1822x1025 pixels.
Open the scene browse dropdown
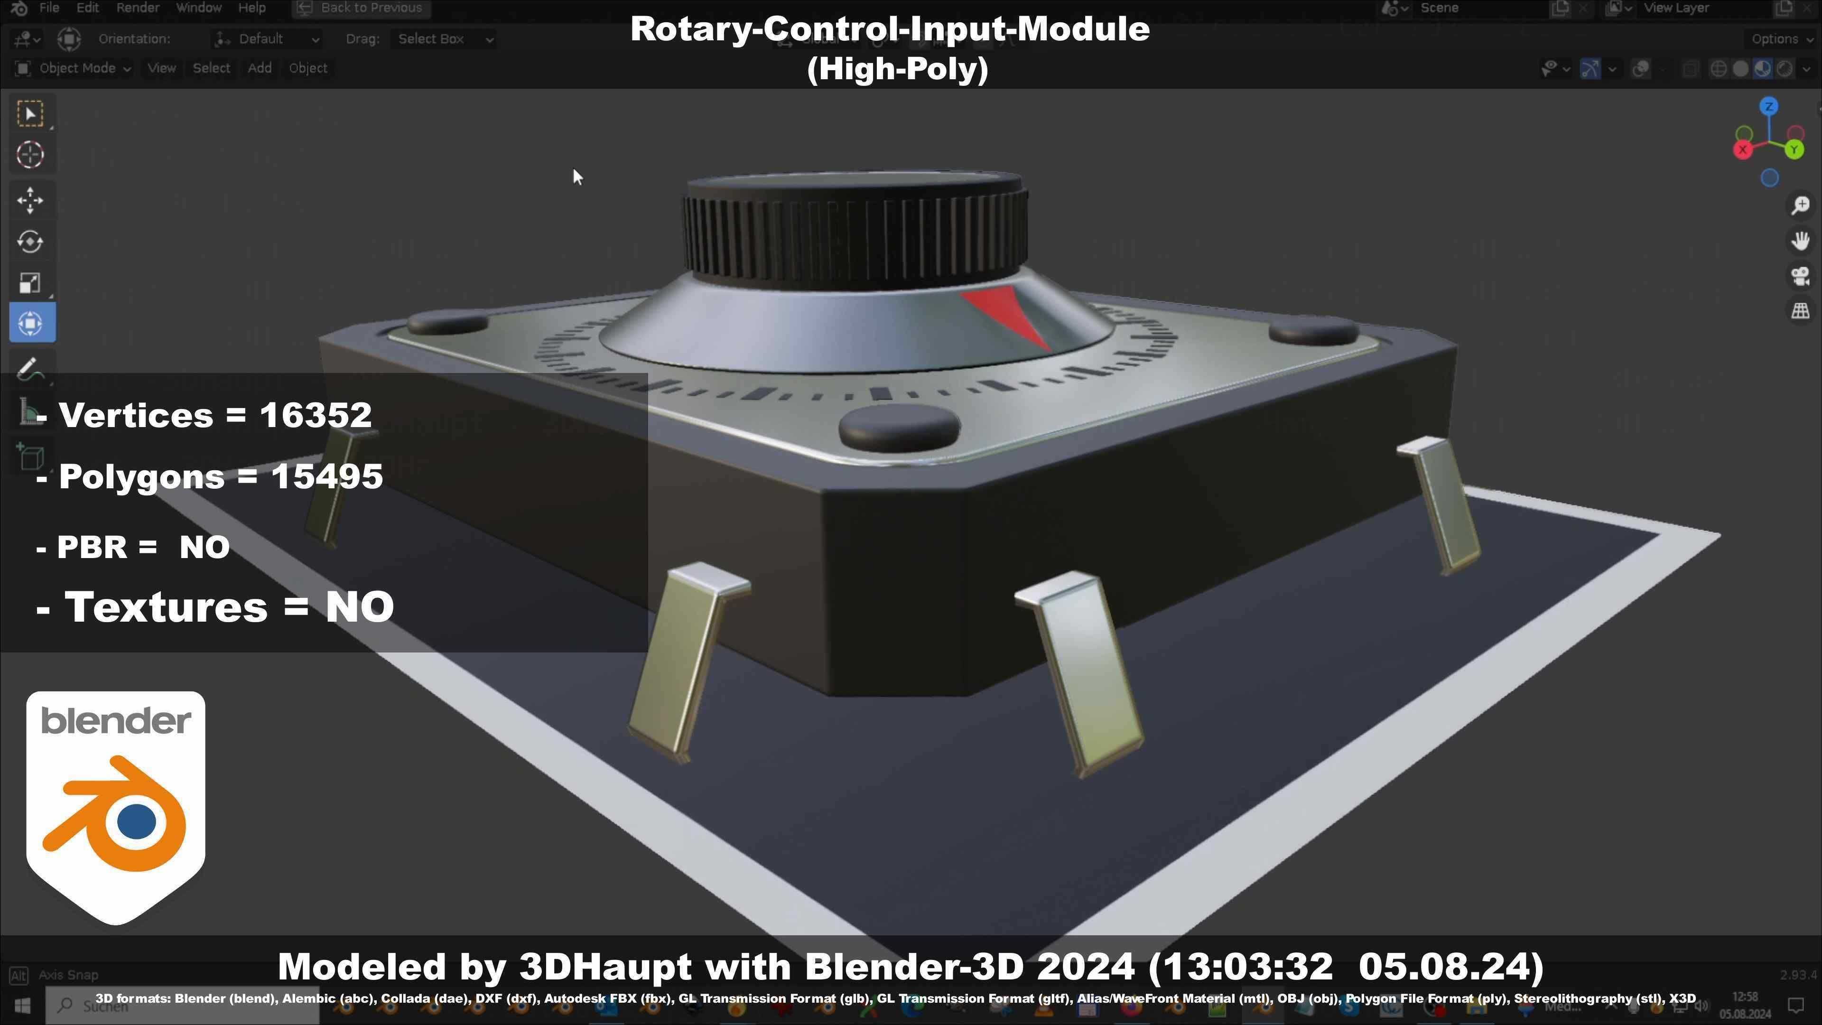(x=1395, y=9)
